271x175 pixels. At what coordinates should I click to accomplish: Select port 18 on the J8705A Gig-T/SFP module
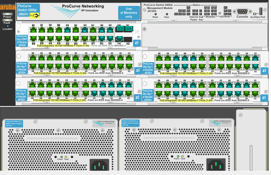[102, 38]
